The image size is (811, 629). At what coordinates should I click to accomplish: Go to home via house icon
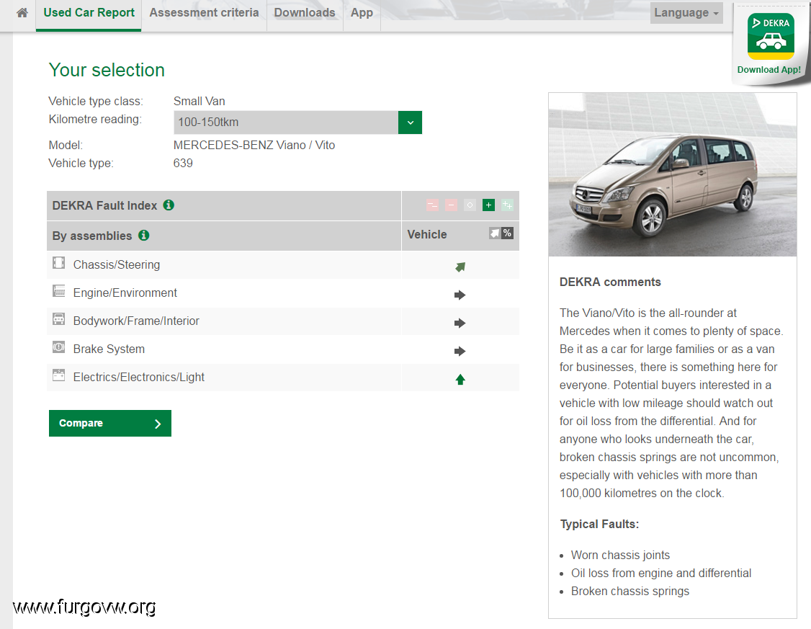click(22, 13)
